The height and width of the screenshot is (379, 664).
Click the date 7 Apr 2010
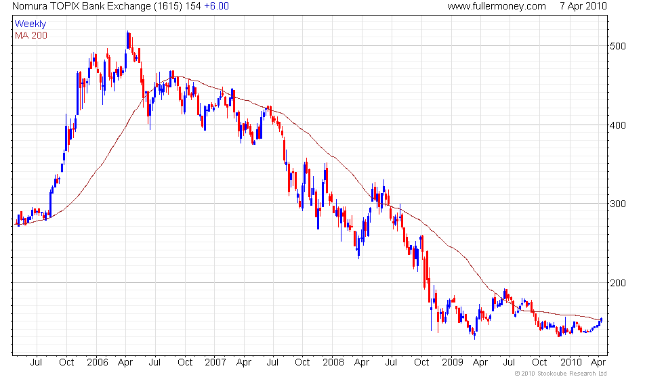(x=583, y=6)
